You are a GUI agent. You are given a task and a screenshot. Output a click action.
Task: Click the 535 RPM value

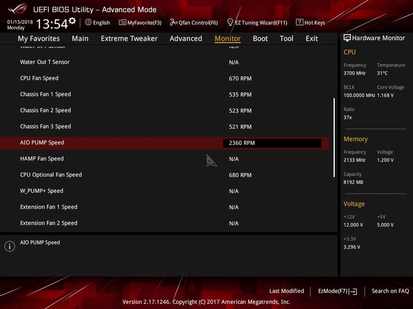coord(240,94)
